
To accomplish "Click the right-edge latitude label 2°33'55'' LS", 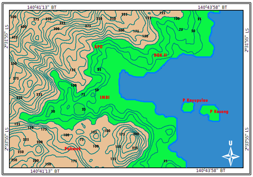I will [x=247, y=139].
